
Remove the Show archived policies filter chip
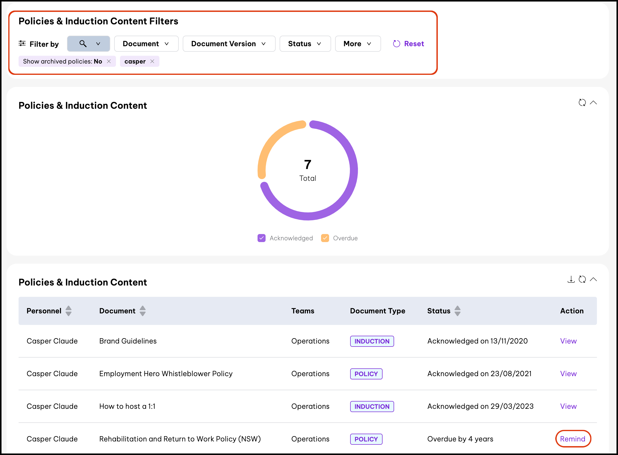coord(109,62)
